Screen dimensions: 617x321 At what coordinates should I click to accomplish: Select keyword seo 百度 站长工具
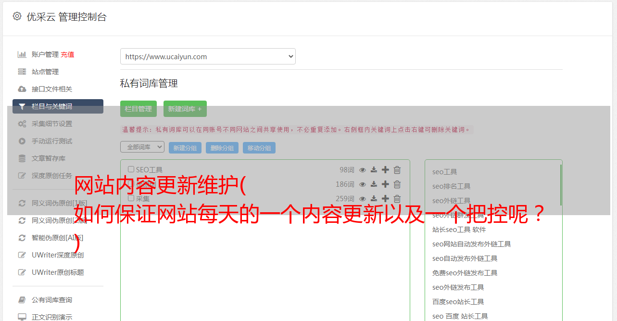(460, 316)
